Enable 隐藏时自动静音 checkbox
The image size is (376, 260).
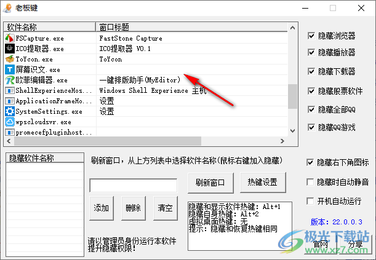click(x=310, y=182)
